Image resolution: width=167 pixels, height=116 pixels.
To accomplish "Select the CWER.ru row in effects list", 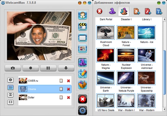I will [x=45, y=81].
